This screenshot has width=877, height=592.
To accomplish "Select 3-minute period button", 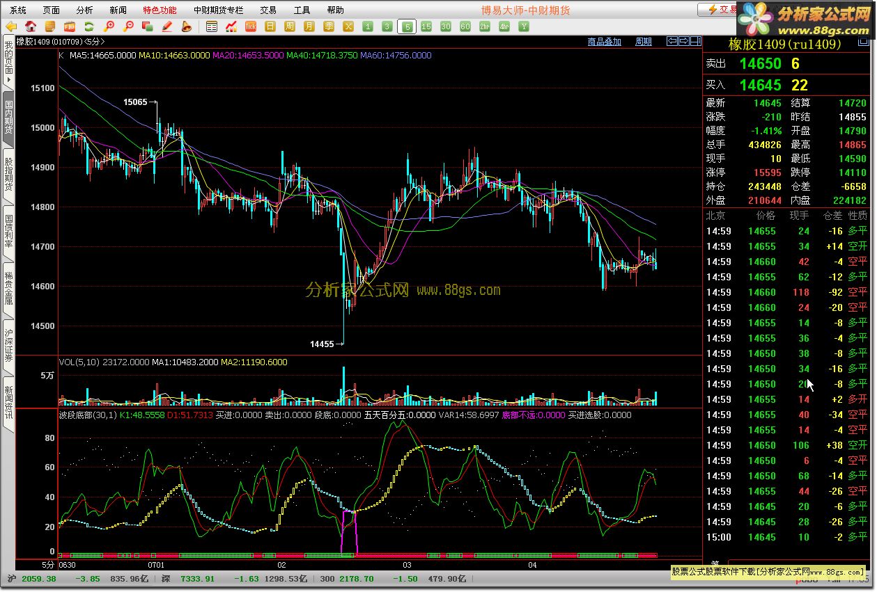I will click(387, 26).
